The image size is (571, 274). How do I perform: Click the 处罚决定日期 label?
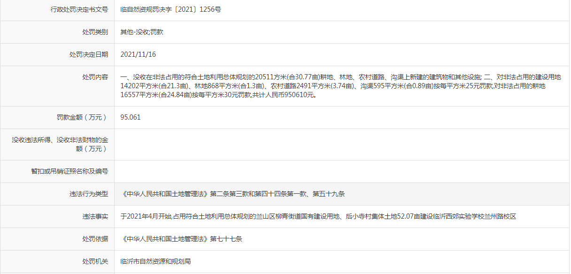88,54
